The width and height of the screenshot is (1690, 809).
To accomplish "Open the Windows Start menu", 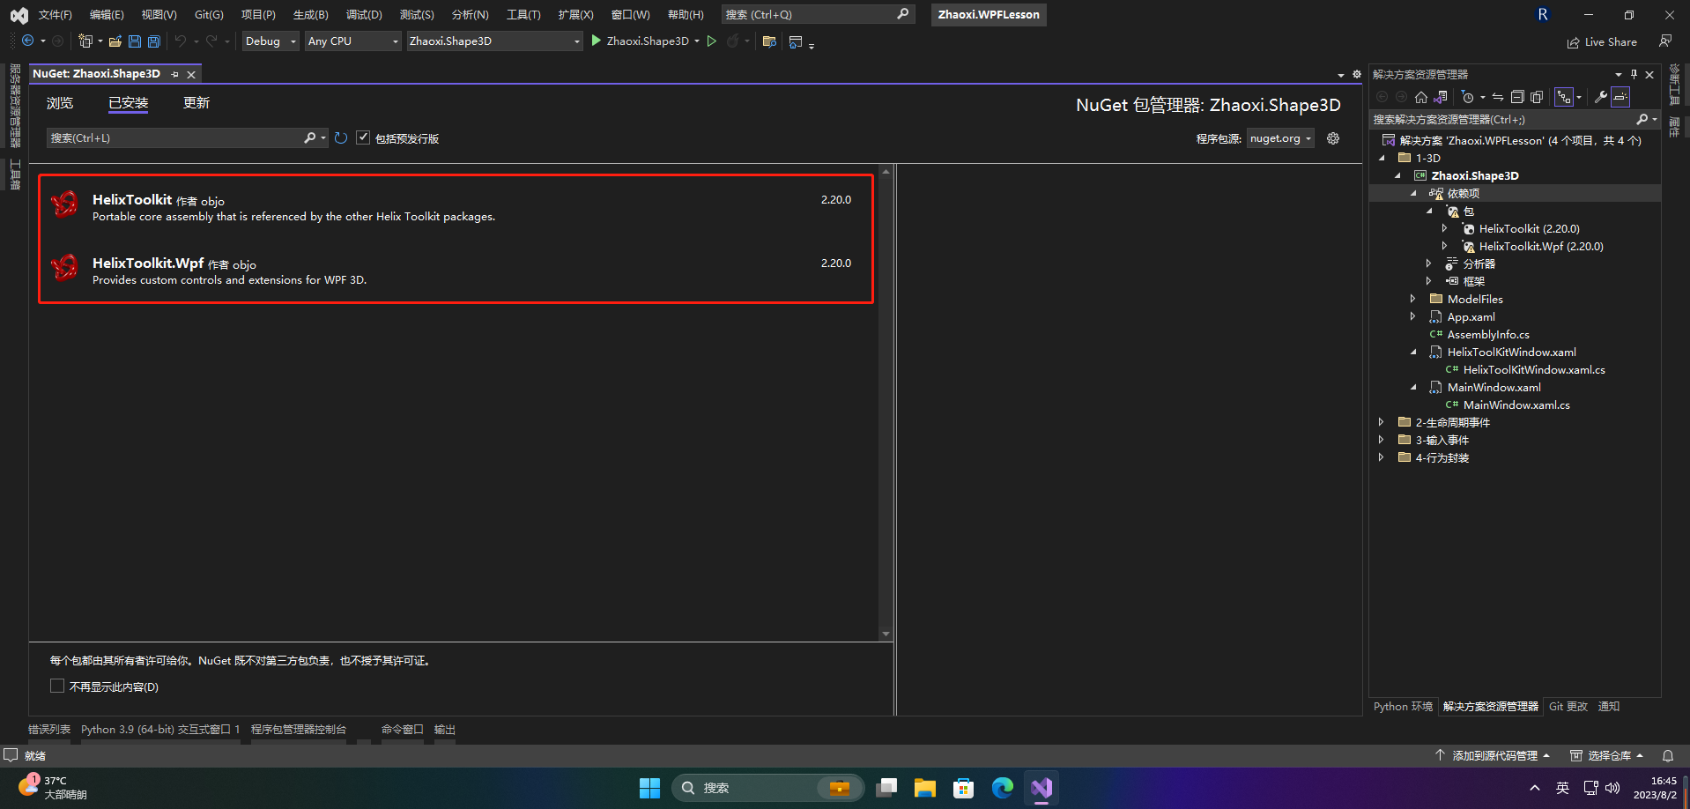I will pos(649,788).
